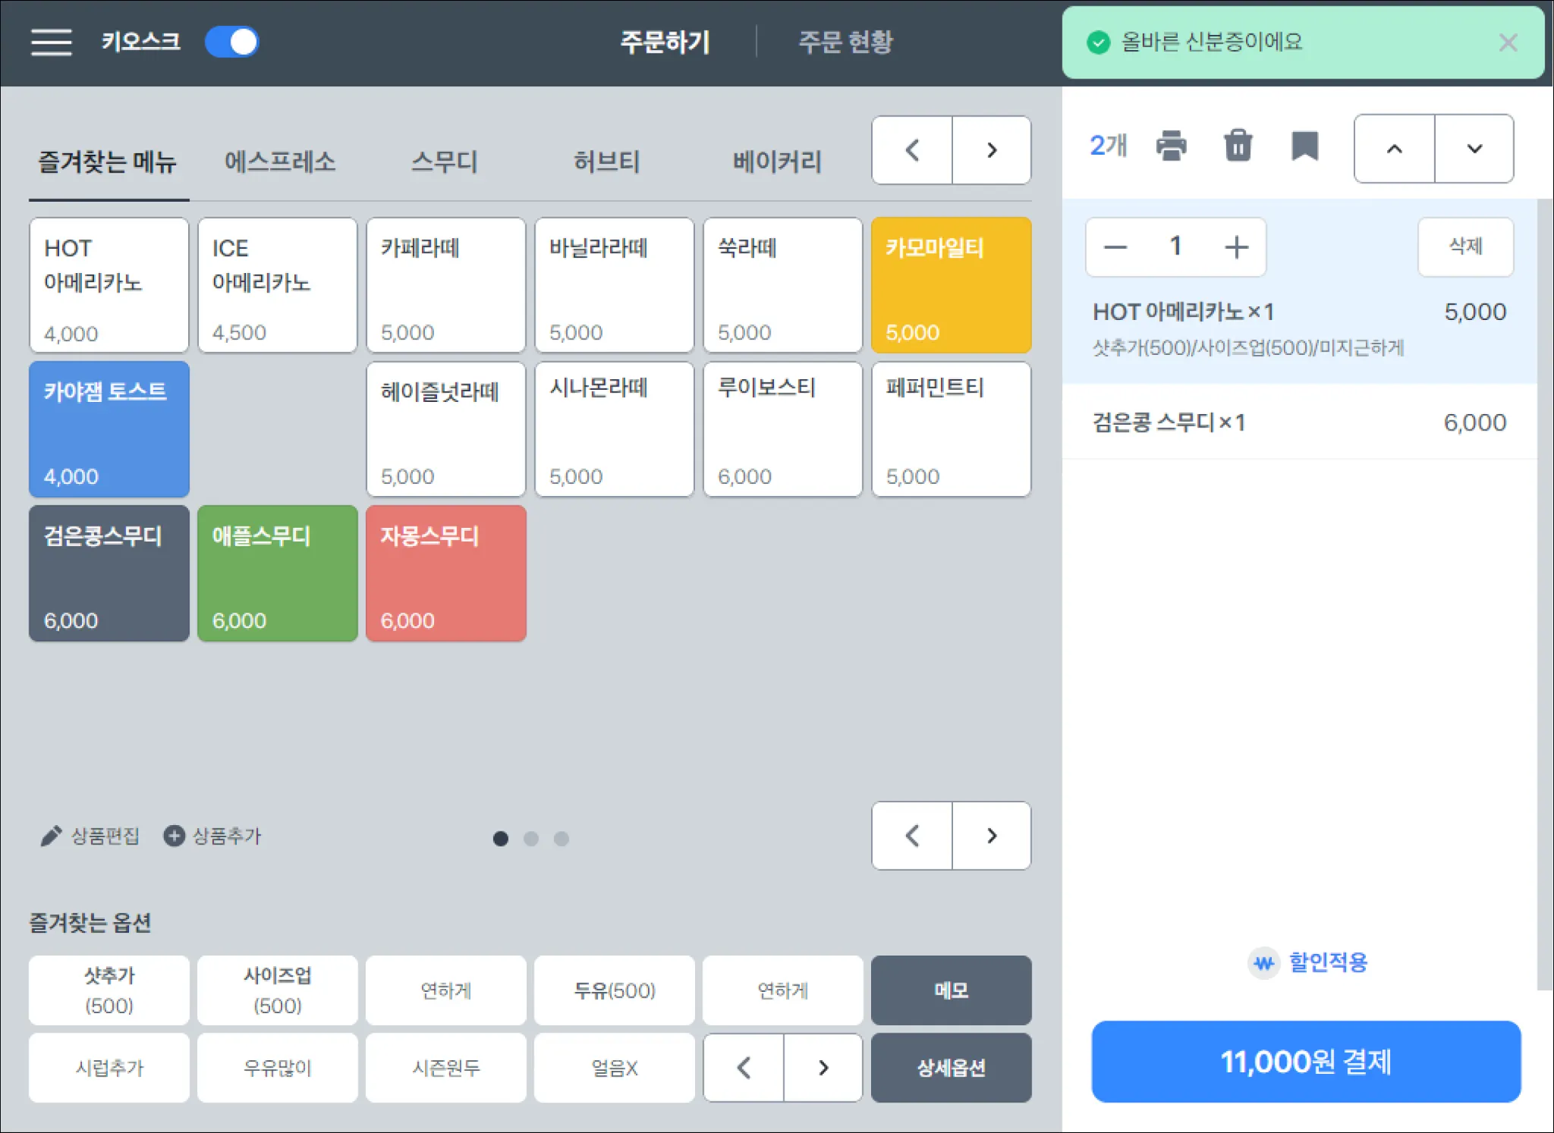Click the trash icon to clear order
This screenshot has height=1133, width=1554.
click(1238, 146)
